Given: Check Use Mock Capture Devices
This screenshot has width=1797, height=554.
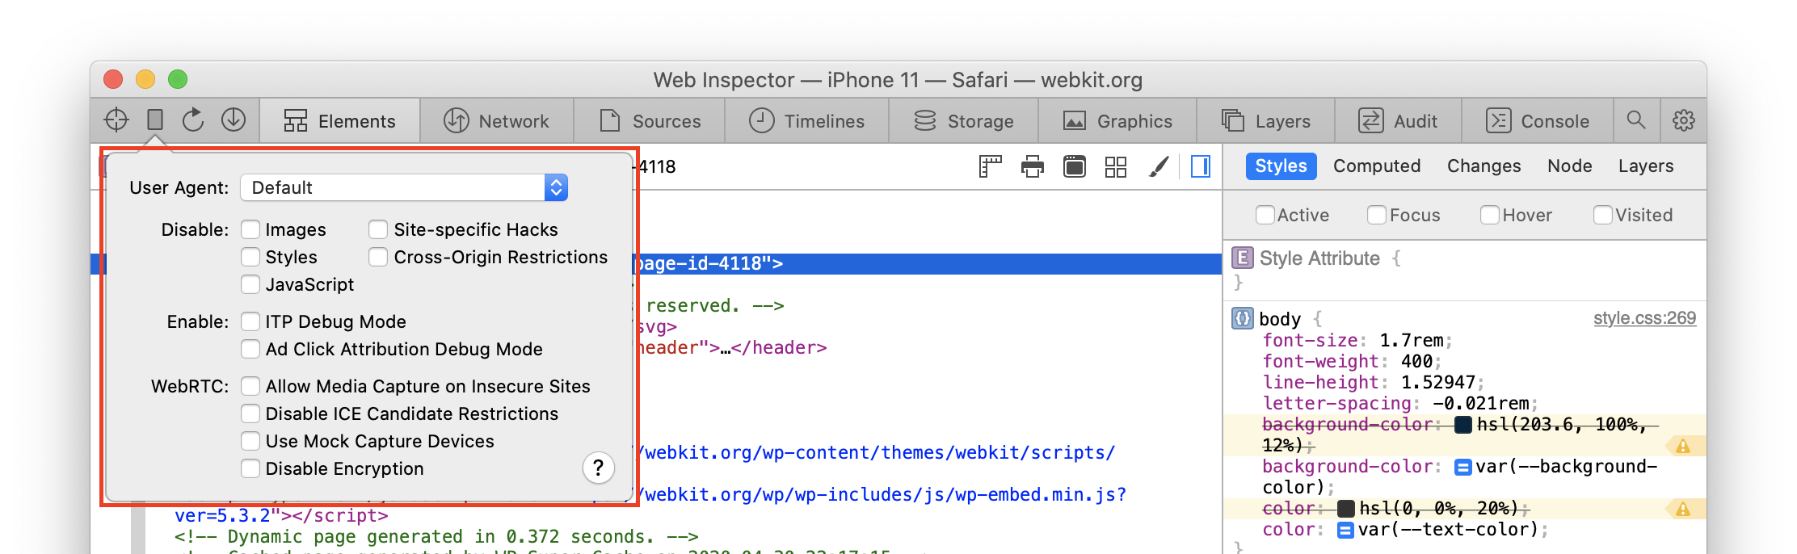Looking at the screenshot, I should [x=251, y=441].
